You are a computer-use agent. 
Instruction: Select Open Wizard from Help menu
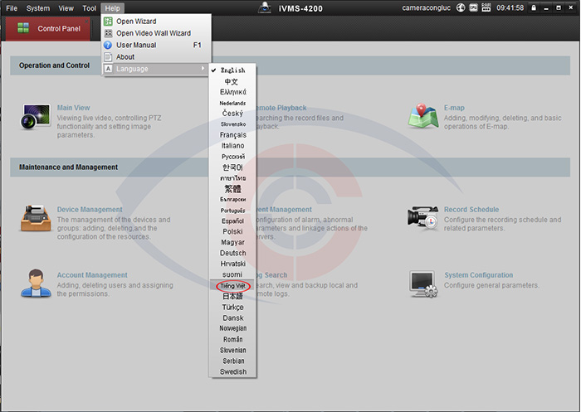[156, 22]
